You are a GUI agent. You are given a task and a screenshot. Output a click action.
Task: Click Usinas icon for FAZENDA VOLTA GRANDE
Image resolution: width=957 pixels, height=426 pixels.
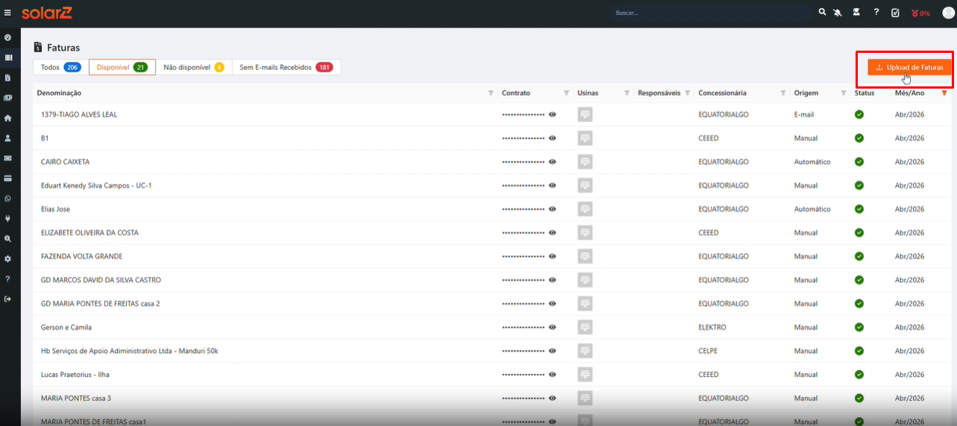click(x=585, y=256)
